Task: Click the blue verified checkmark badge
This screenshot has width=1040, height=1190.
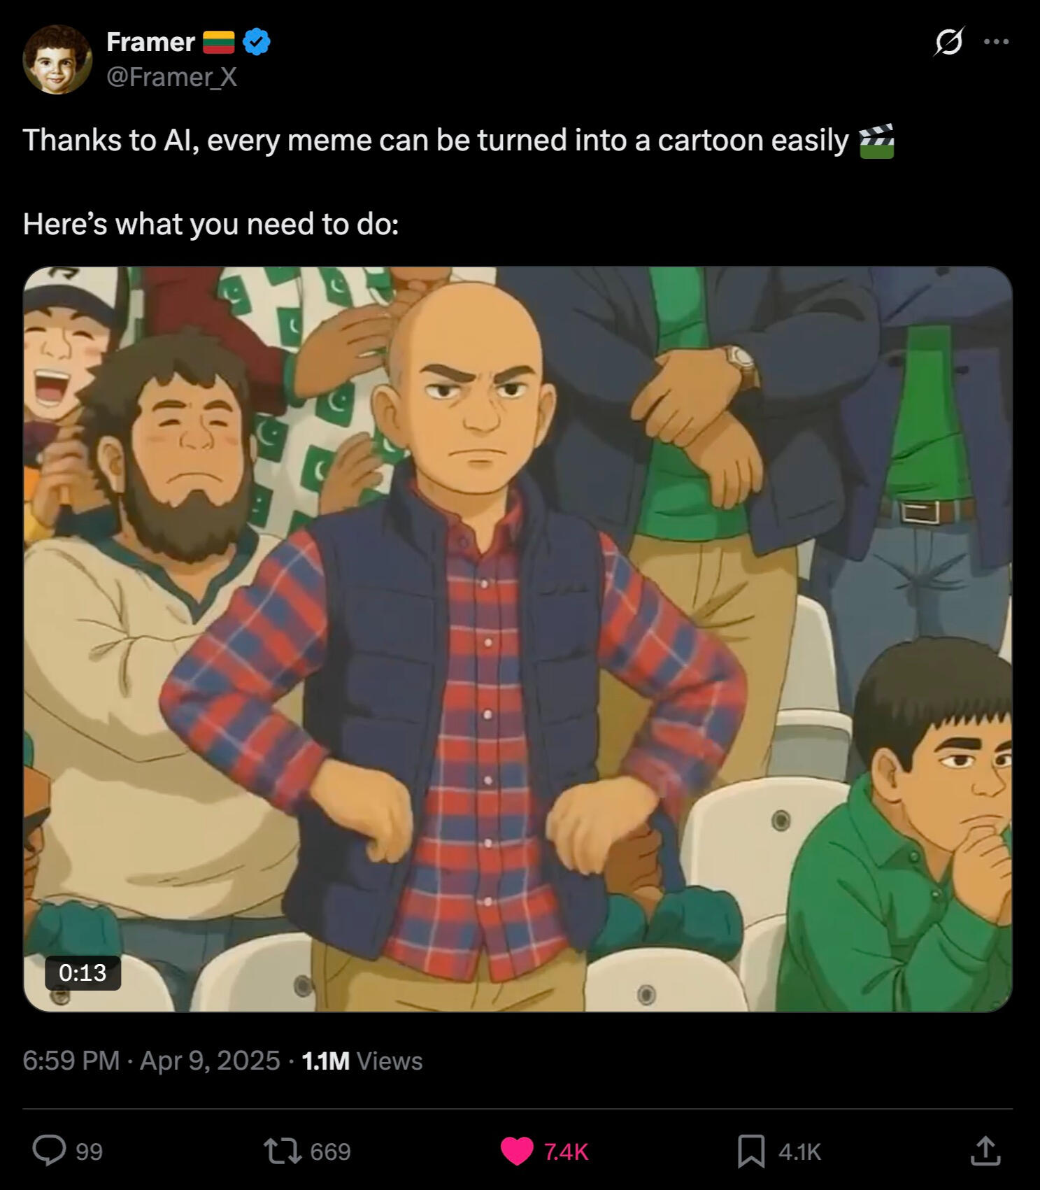Action: [257, 42]
